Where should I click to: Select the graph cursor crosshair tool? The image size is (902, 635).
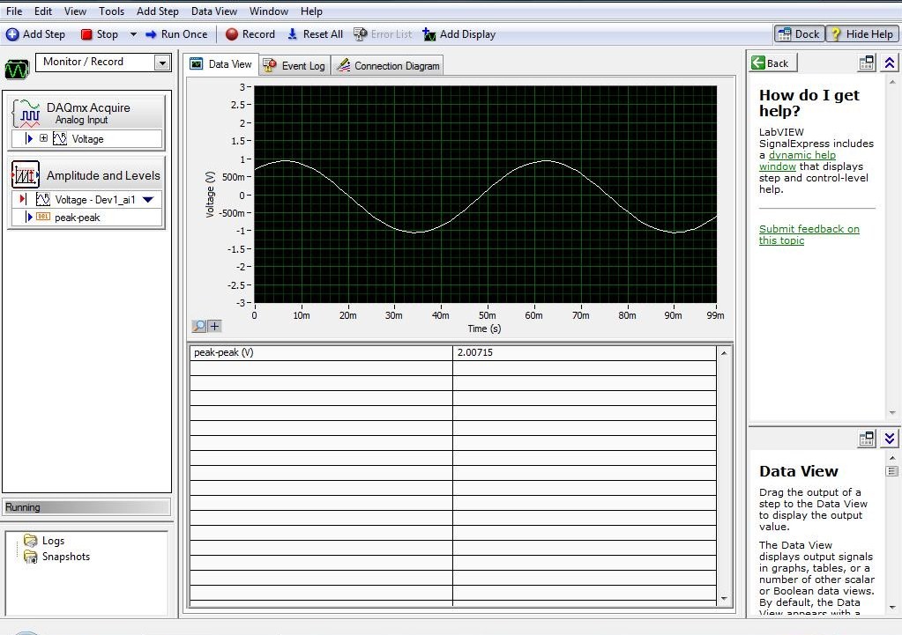click(x=214, y=327)
